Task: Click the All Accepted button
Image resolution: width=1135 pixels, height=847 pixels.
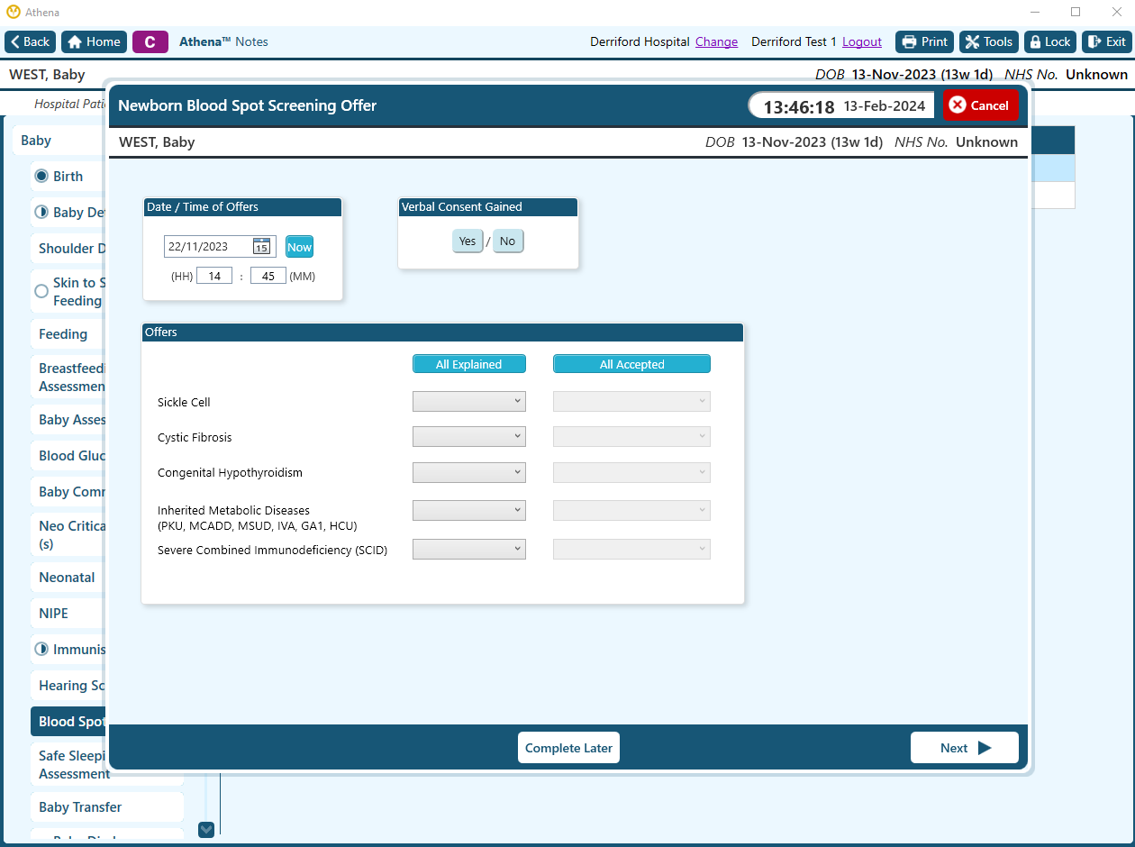Action: (631, 364)
